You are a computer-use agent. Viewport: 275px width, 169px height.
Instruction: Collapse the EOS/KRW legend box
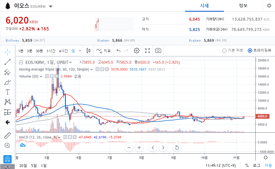coord(21,62)
